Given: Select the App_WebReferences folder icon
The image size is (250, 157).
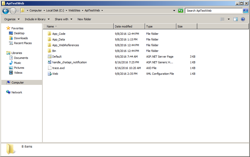Looking at the screenshot, I should [x=49, y=45].
